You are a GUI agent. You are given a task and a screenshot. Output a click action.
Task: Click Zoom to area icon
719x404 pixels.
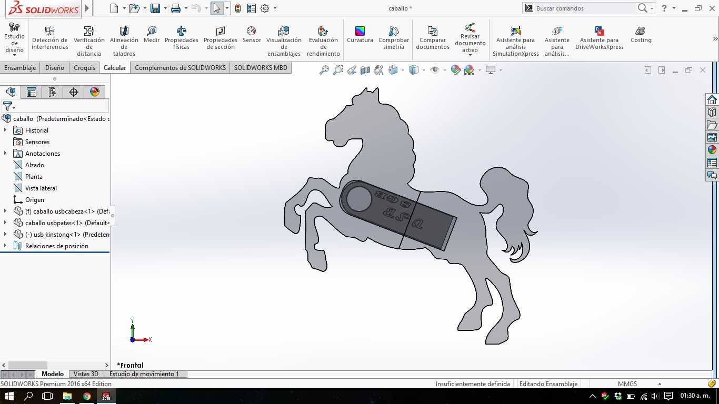pos(338,70)
